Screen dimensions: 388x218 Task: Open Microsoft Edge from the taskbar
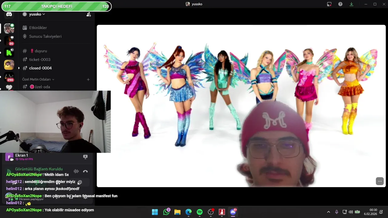point(189,212)
